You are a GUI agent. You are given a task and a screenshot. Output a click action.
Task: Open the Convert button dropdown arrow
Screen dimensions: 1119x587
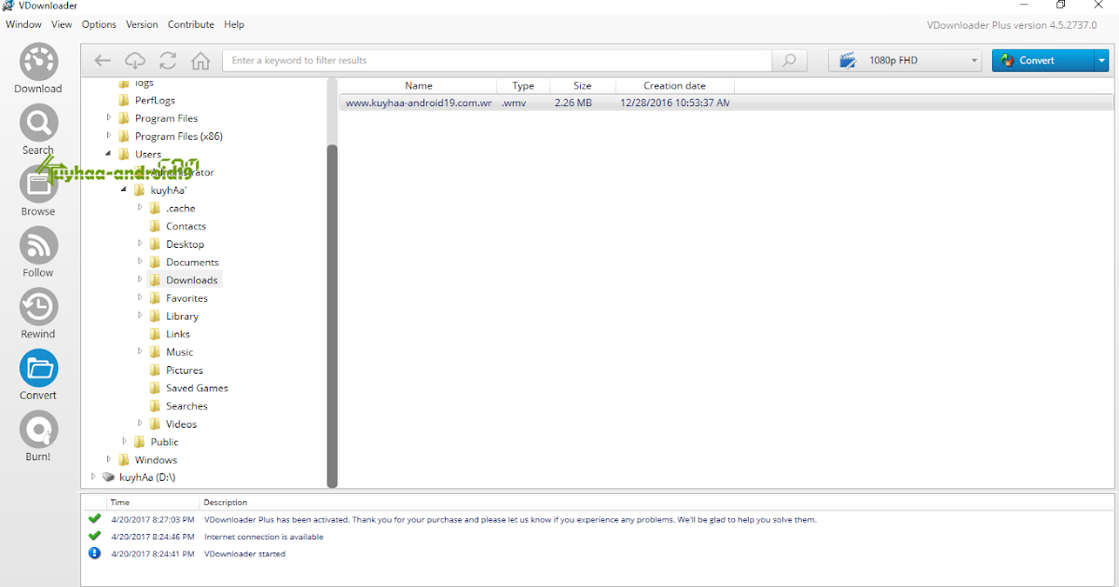[1102, 61]
